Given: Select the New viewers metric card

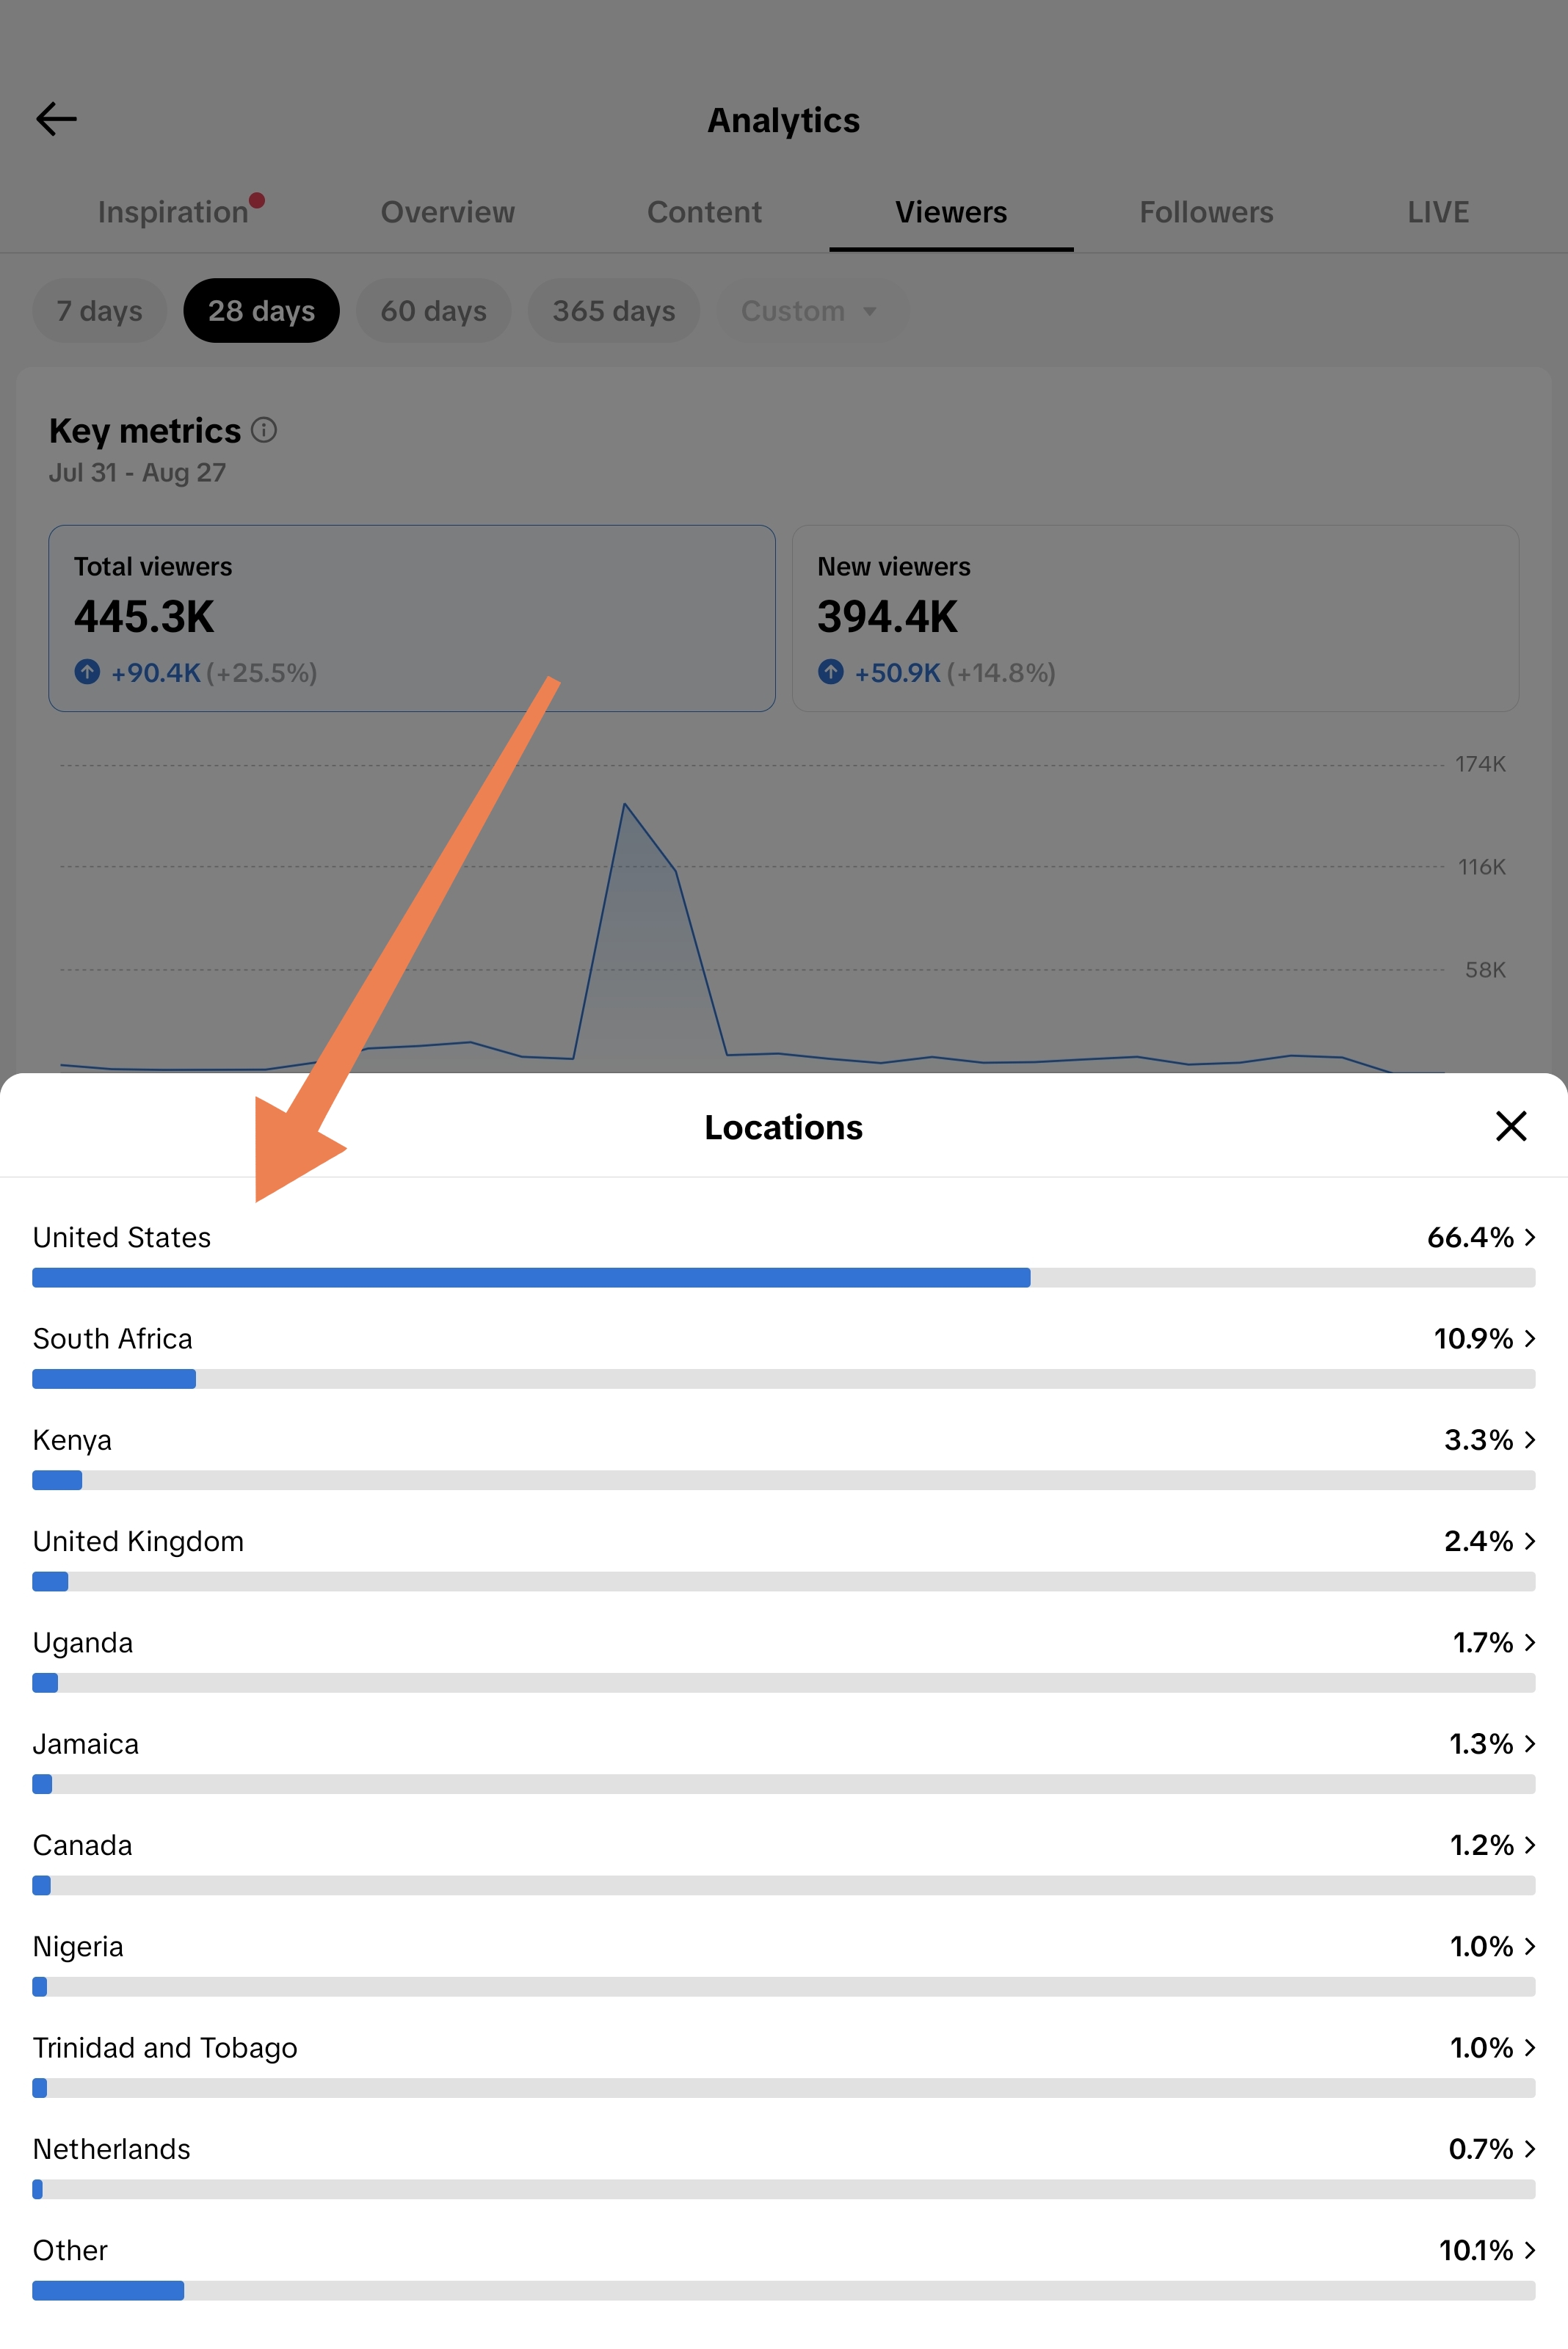Looking at the screenshot, I should click(x=1155, y=618).
